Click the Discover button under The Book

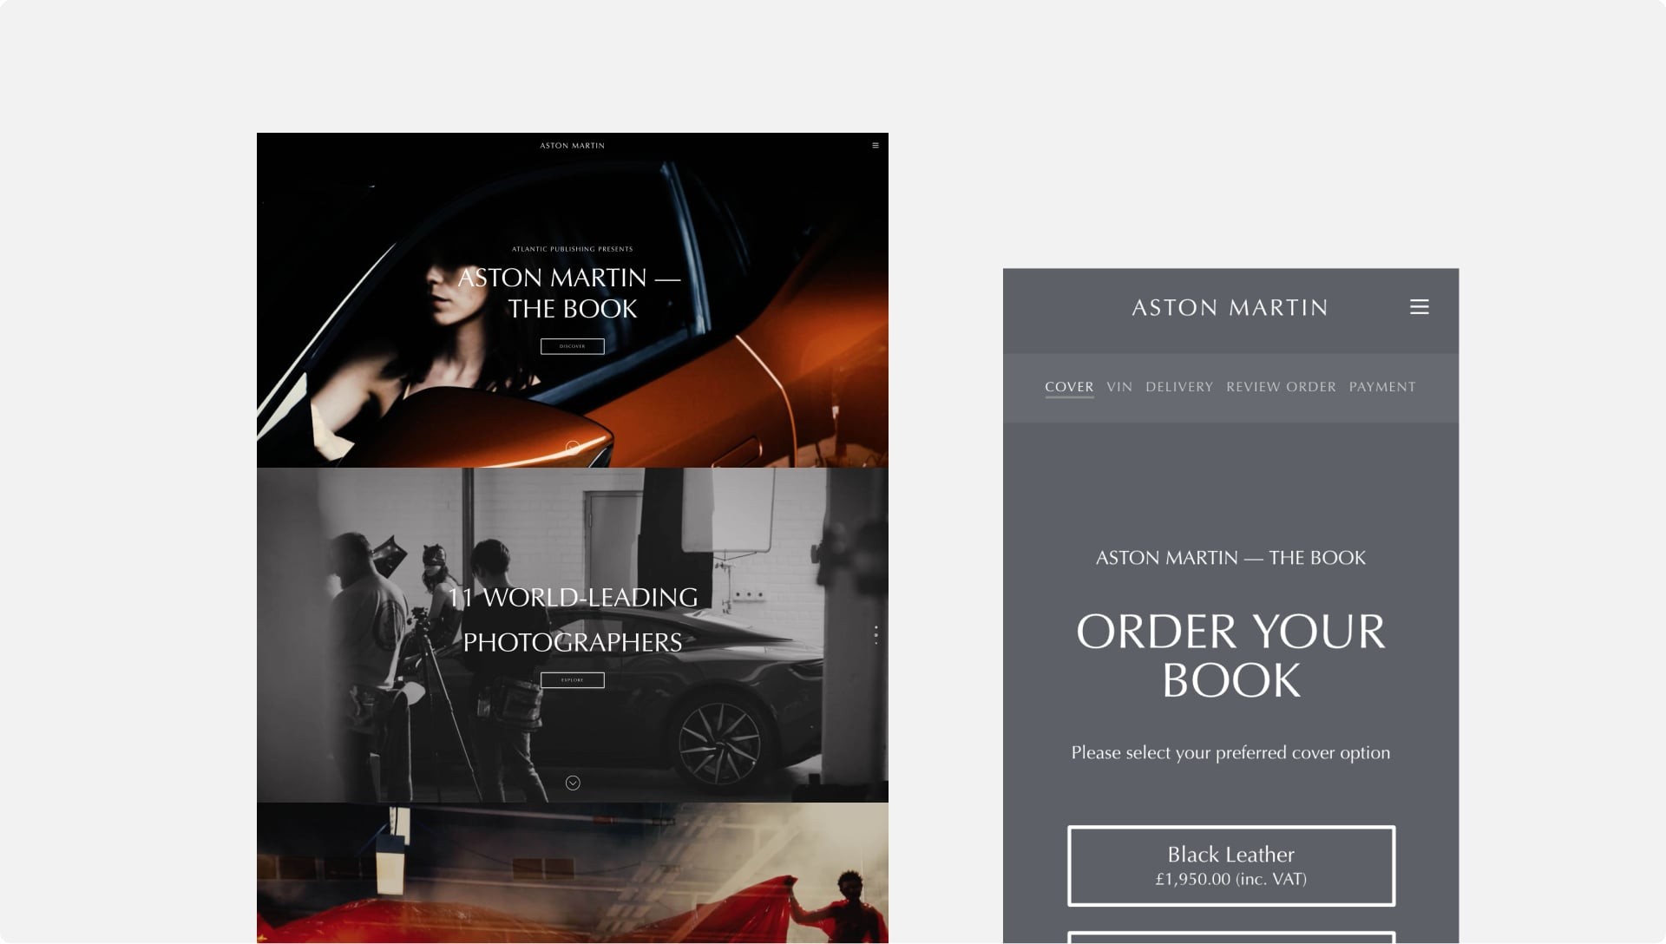pos(573,346)
